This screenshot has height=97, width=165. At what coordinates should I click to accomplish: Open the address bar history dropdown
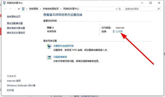coord(116,9)
